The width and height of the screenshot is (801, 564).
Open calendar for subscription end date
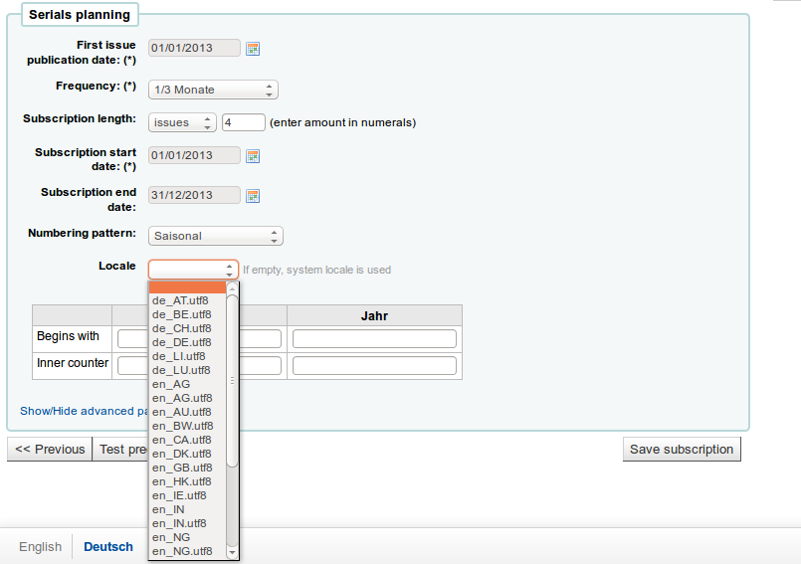tap(253, 196)
